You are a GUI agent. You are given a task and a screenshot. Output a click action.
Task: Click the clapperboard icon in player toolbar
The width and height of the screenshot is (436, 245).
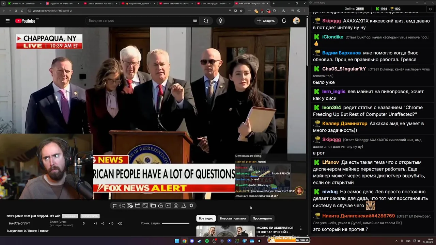138,206
